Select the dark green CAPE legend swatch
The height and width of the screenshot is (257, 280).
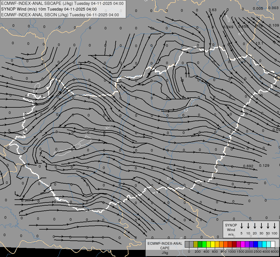click(x=200, y=244)
